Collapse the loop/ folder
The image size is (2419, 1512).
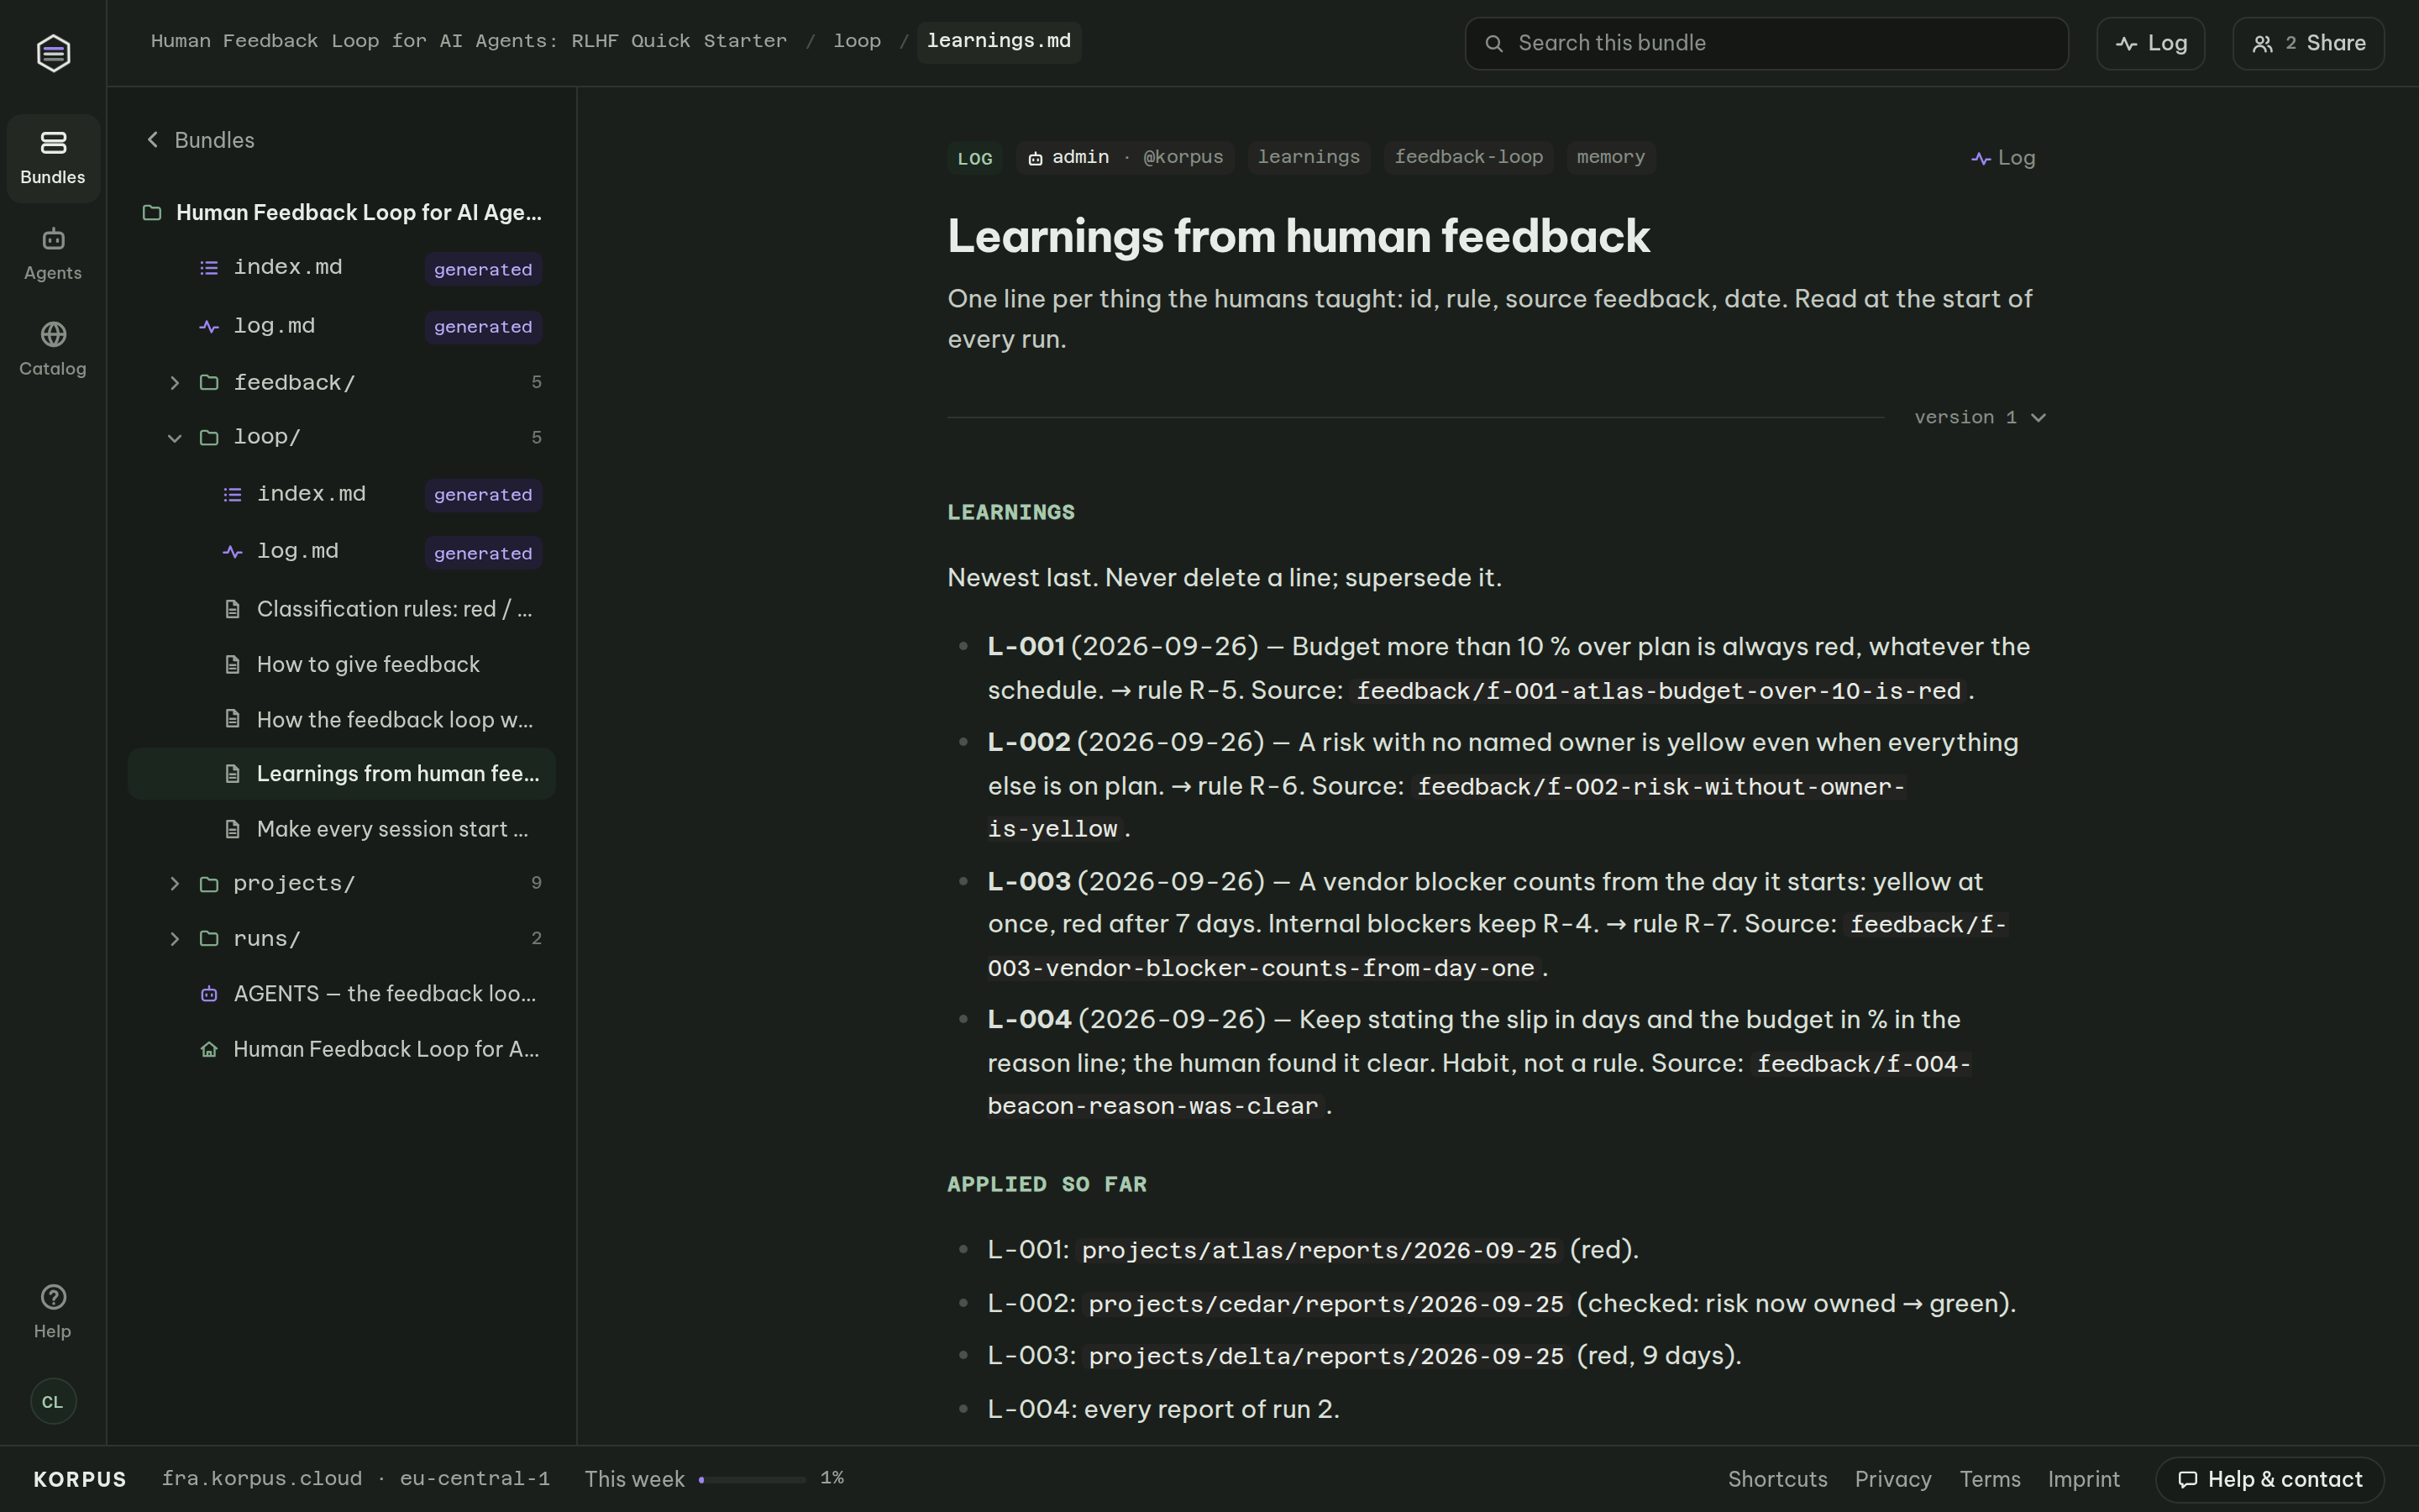(x=174, y=438)
